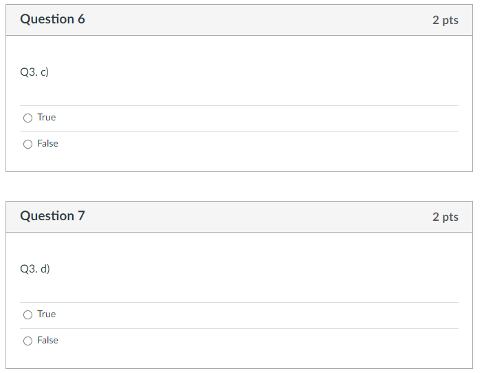Select True radio button for Question 6
This screenshot has height=373, width=484.
(27, 118)
